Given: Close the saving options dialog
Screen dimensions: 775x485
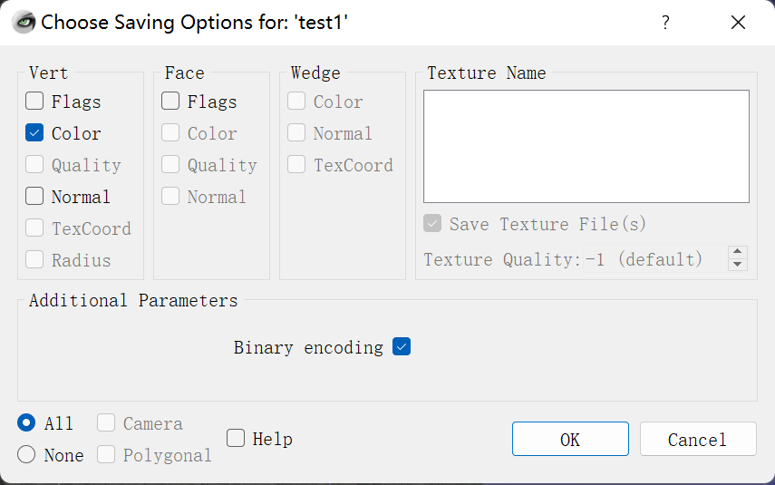Looking at the screenshot, I should (738, 23).
